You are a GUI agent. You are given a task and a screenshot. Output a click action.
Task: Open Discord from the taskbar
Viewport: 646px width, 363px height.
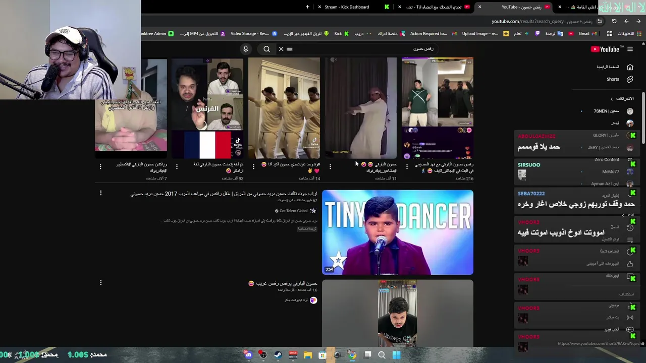point(248,355)
